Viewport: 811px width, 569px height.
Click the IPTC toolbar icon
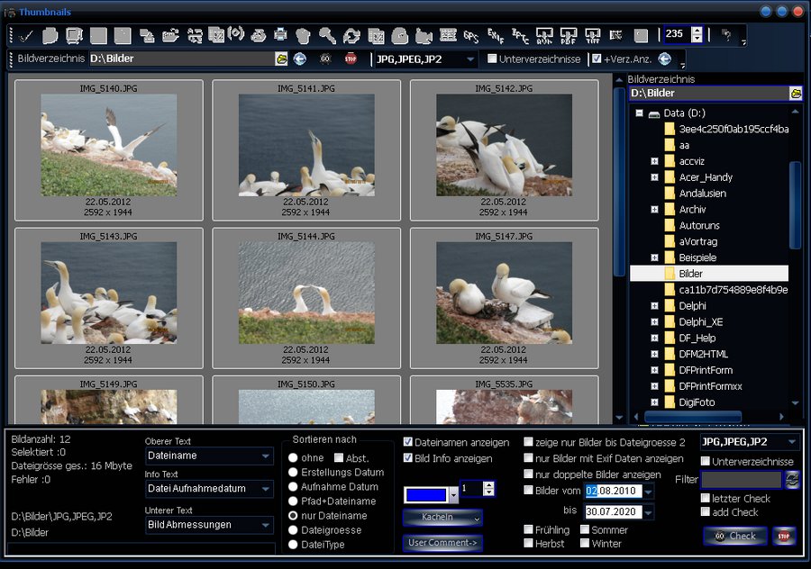click(520, 36)
